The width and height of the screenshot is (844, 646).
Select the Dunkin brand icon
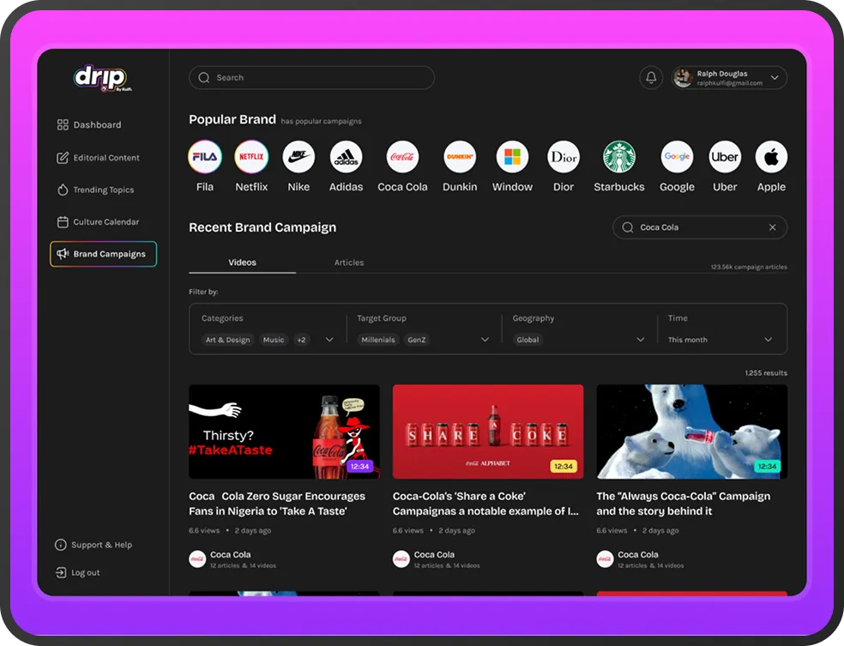[460, 157]
